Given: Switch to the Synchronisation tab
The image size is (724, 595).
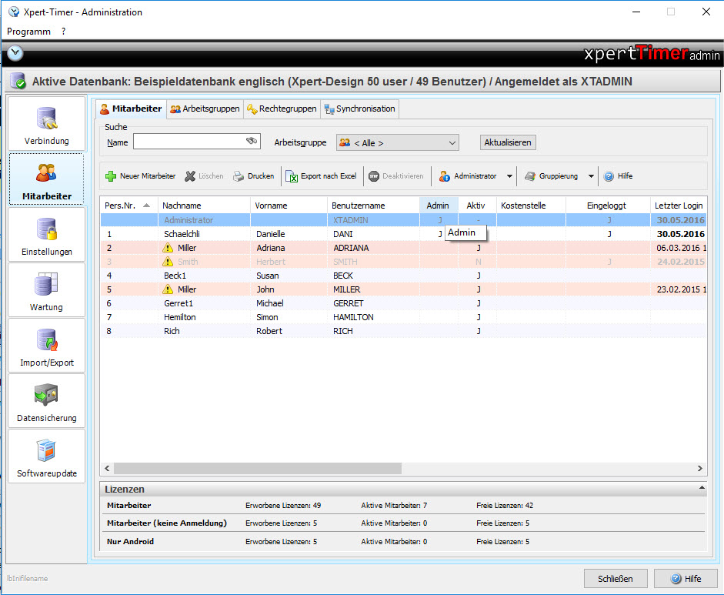Looking at the screenshot, I should click(359, 109).
